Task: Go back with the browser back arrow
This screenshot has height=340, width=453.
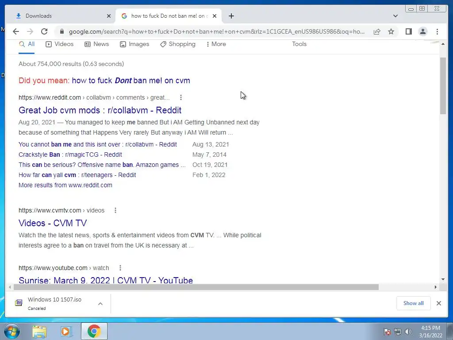Action: [16, 31]
